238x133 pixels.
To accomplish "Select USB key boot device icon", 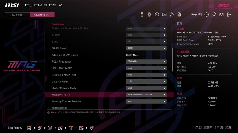I will coord(71,128).
